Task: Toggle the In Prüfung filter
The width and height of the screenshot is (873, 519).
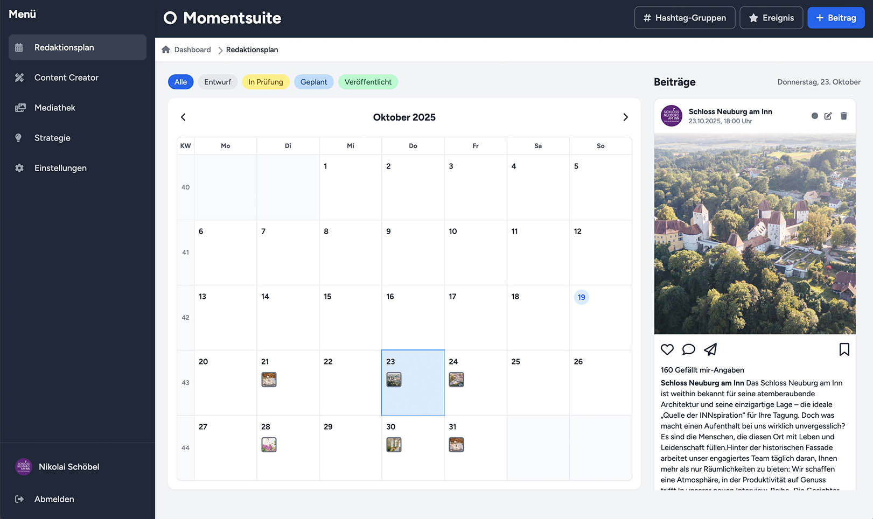Action: 266,82
